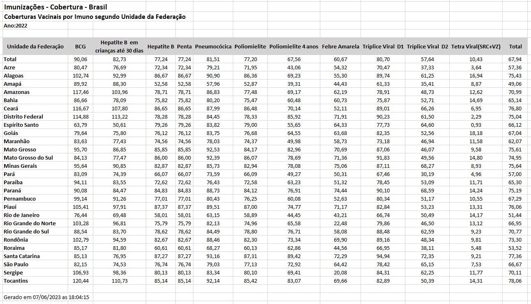Image resolution: width=531 pixels, height=304 pixels.
Task: Select Tocantins BCG value 120,44
Action: pyautogui.click(x=80, y=281)
